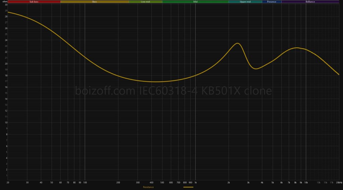
Task: Click the 10k tick on the frequency axis
Action: click(306, 182)
